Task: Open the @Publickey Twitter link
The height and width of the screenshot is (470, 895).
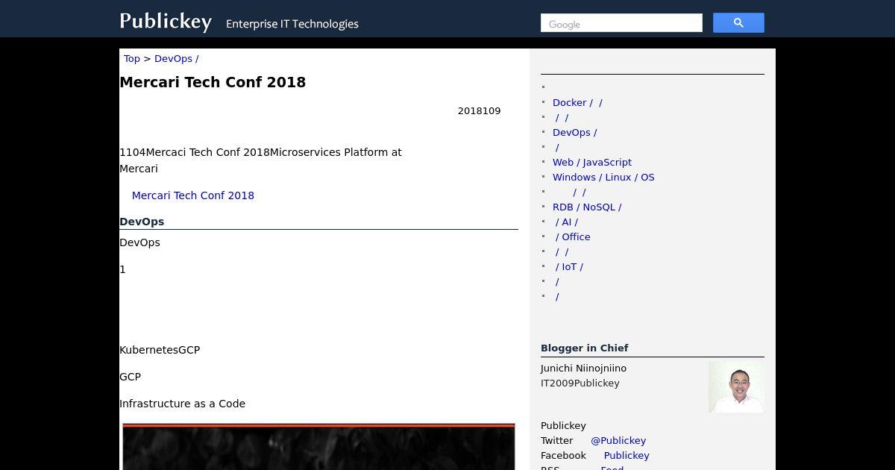Action: pos(618,441)
